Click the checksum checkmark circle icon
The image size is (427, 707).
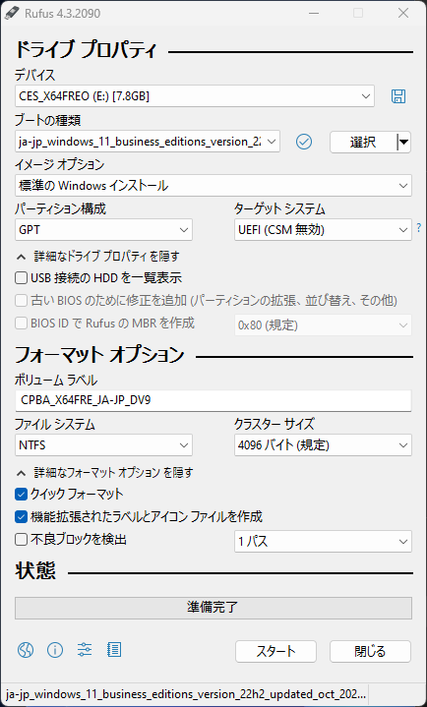tap(304, 142)
